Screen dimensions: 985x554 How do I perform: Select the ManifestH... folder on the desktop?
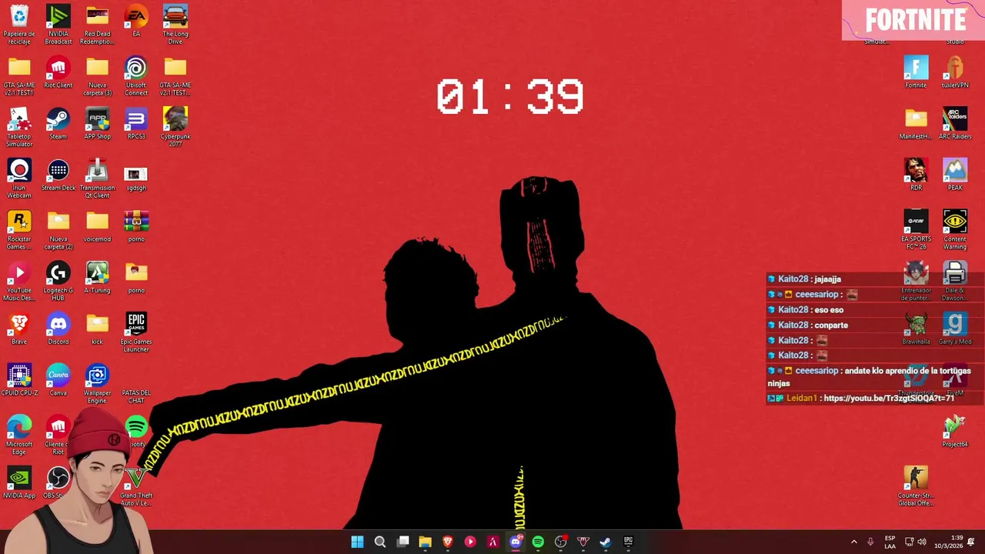point(916,124)
